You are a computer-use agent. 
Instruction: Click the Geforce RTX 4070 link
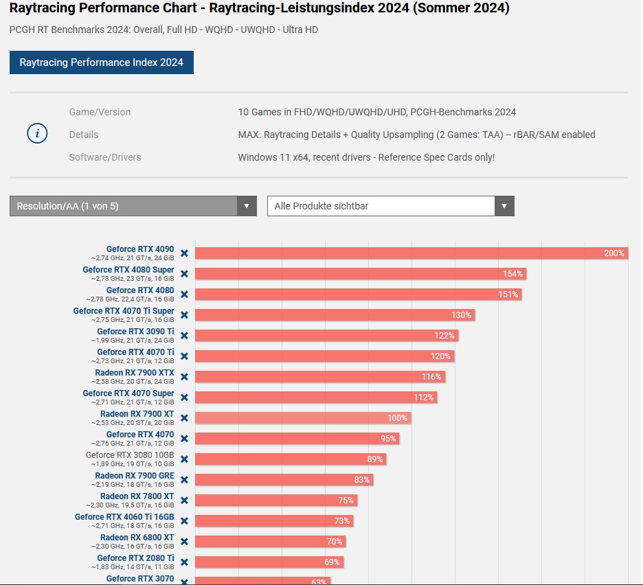pos(140,434)
